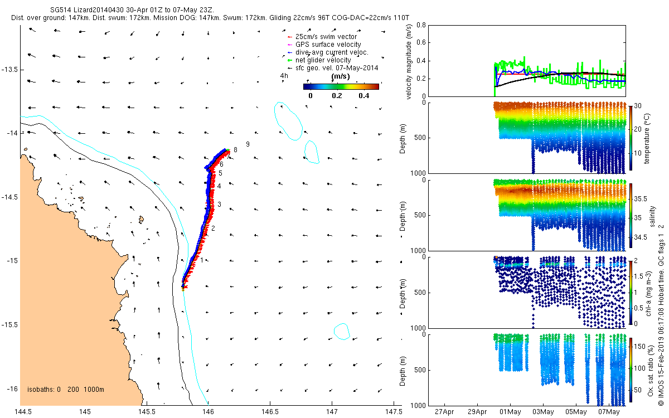The image size is (669, 418).
Task: Click the -15 latitude tick label
Action: (x=11, y=261)
